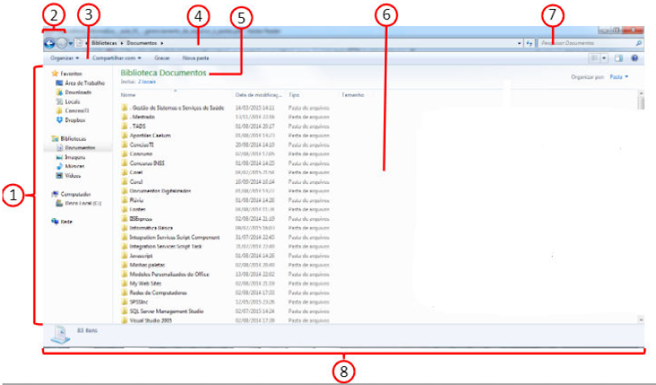Screen dimensions: 656x385
Task: Click the file list vertical scrollbar
Action: click(x=641, y=203)
